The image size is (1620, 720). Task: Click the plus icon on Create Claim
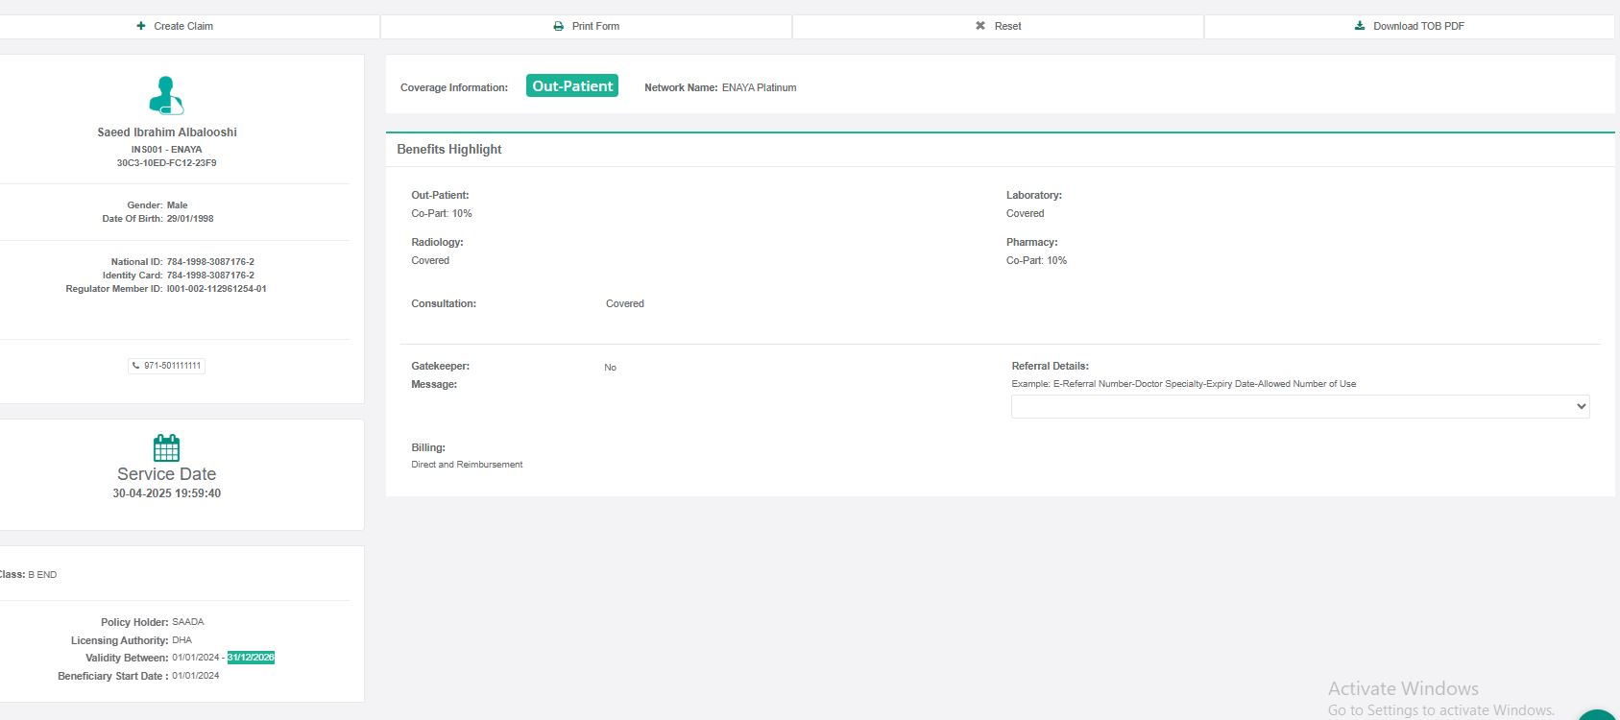pos(141,26)
